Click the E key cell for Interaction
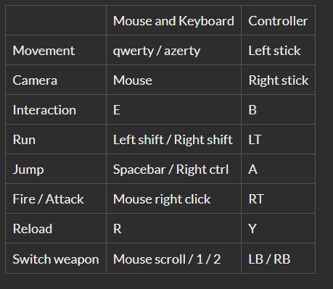Viewport: 333px width, 289px height. pyautogui.click(x=173, y=110)
